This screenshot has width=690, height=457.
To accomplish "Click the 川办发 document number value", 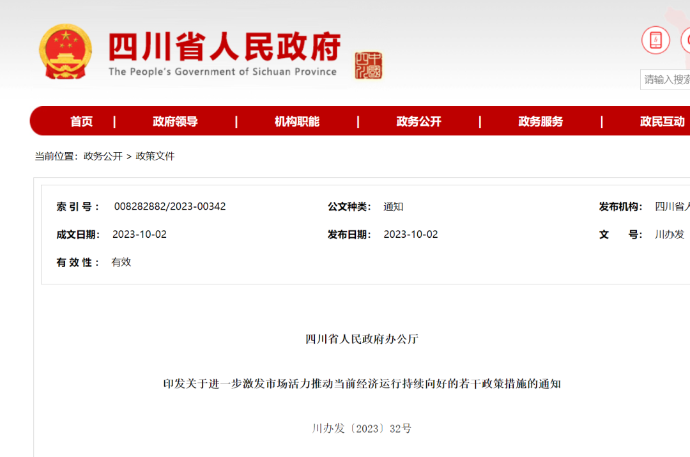I will pyautogui.click(x=670, y=235).
